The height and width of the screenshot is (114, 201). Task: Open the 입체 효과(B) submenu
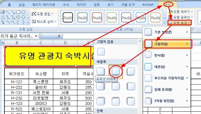point(167,89)
